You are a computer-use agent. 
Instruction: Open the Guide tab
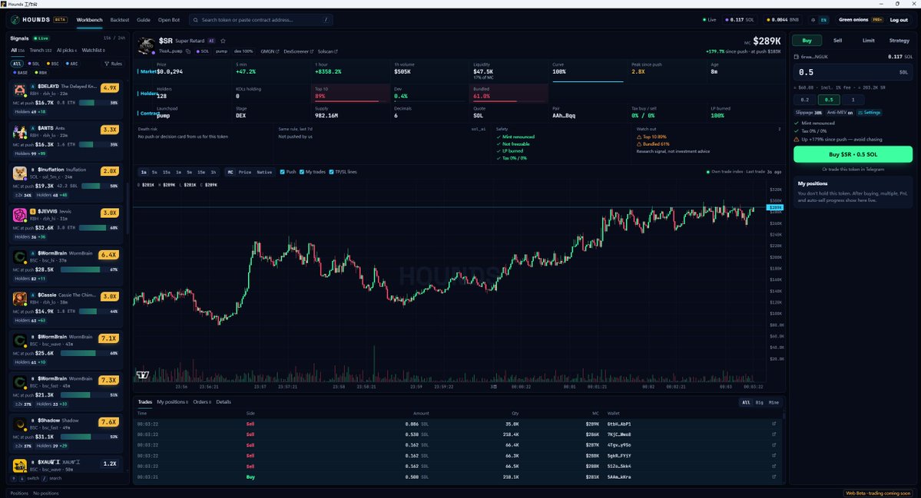(144, 20)
